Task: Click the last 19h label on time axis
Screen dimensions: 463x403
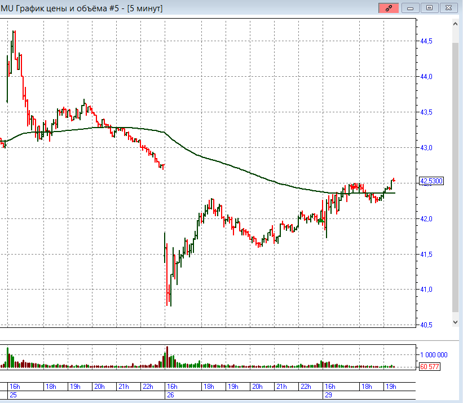Action: 390,387
